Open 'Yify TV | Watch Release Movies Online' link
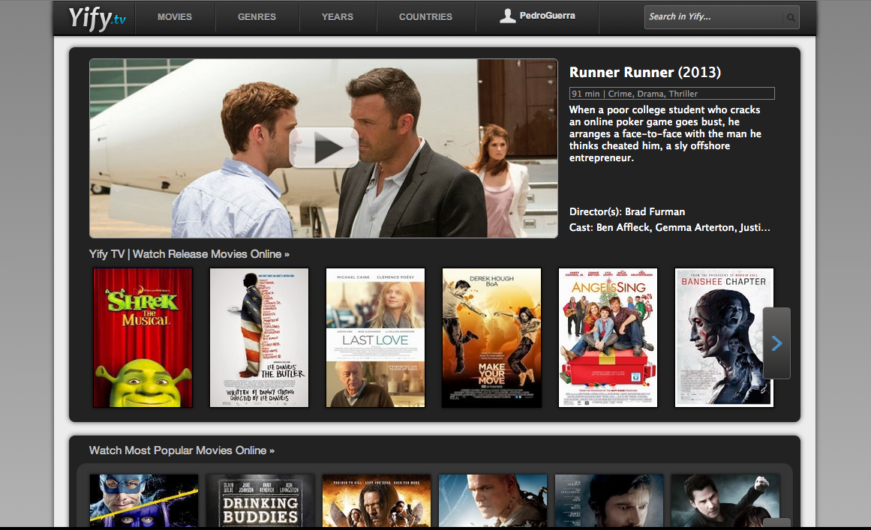Screen dimensions: 871x530 (189, 254)
